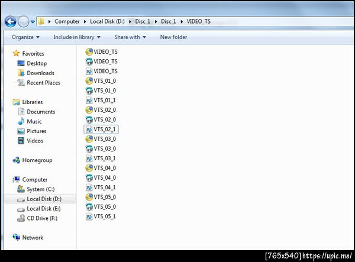
Task: Expand the breadcrumb arrow between the two Disc_1 entries
Action: click(156, 22)
